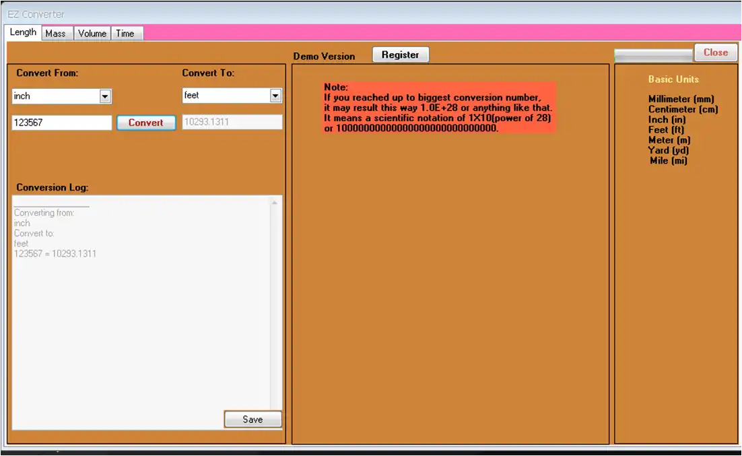Click 'Mile (mi)' in Basic Units
This screenshot has width=742, height=456.
point(668,161)
